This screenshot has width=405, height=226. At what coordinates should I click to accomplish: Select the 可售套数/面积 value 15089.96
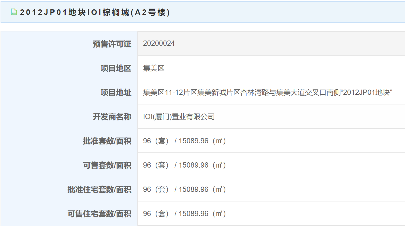click(193, 165)
